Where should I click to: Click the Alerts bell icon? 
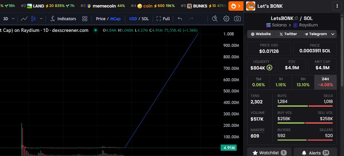click(304, 153)
